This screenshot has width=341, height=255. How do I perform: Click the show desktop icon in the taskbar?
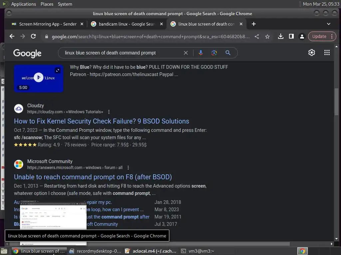(x=4, y=251)
